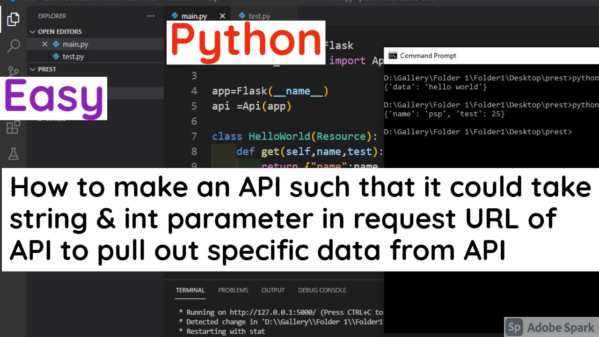Open main.py from Open Editors list
Screen dimensions: 599x337
pyautogui.click(x=95, y=44)
